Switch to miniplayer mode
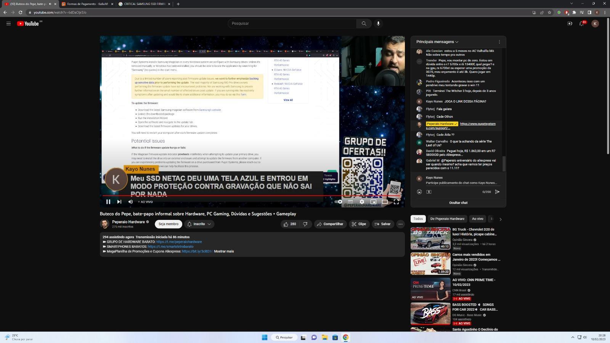 pos(373,202)
